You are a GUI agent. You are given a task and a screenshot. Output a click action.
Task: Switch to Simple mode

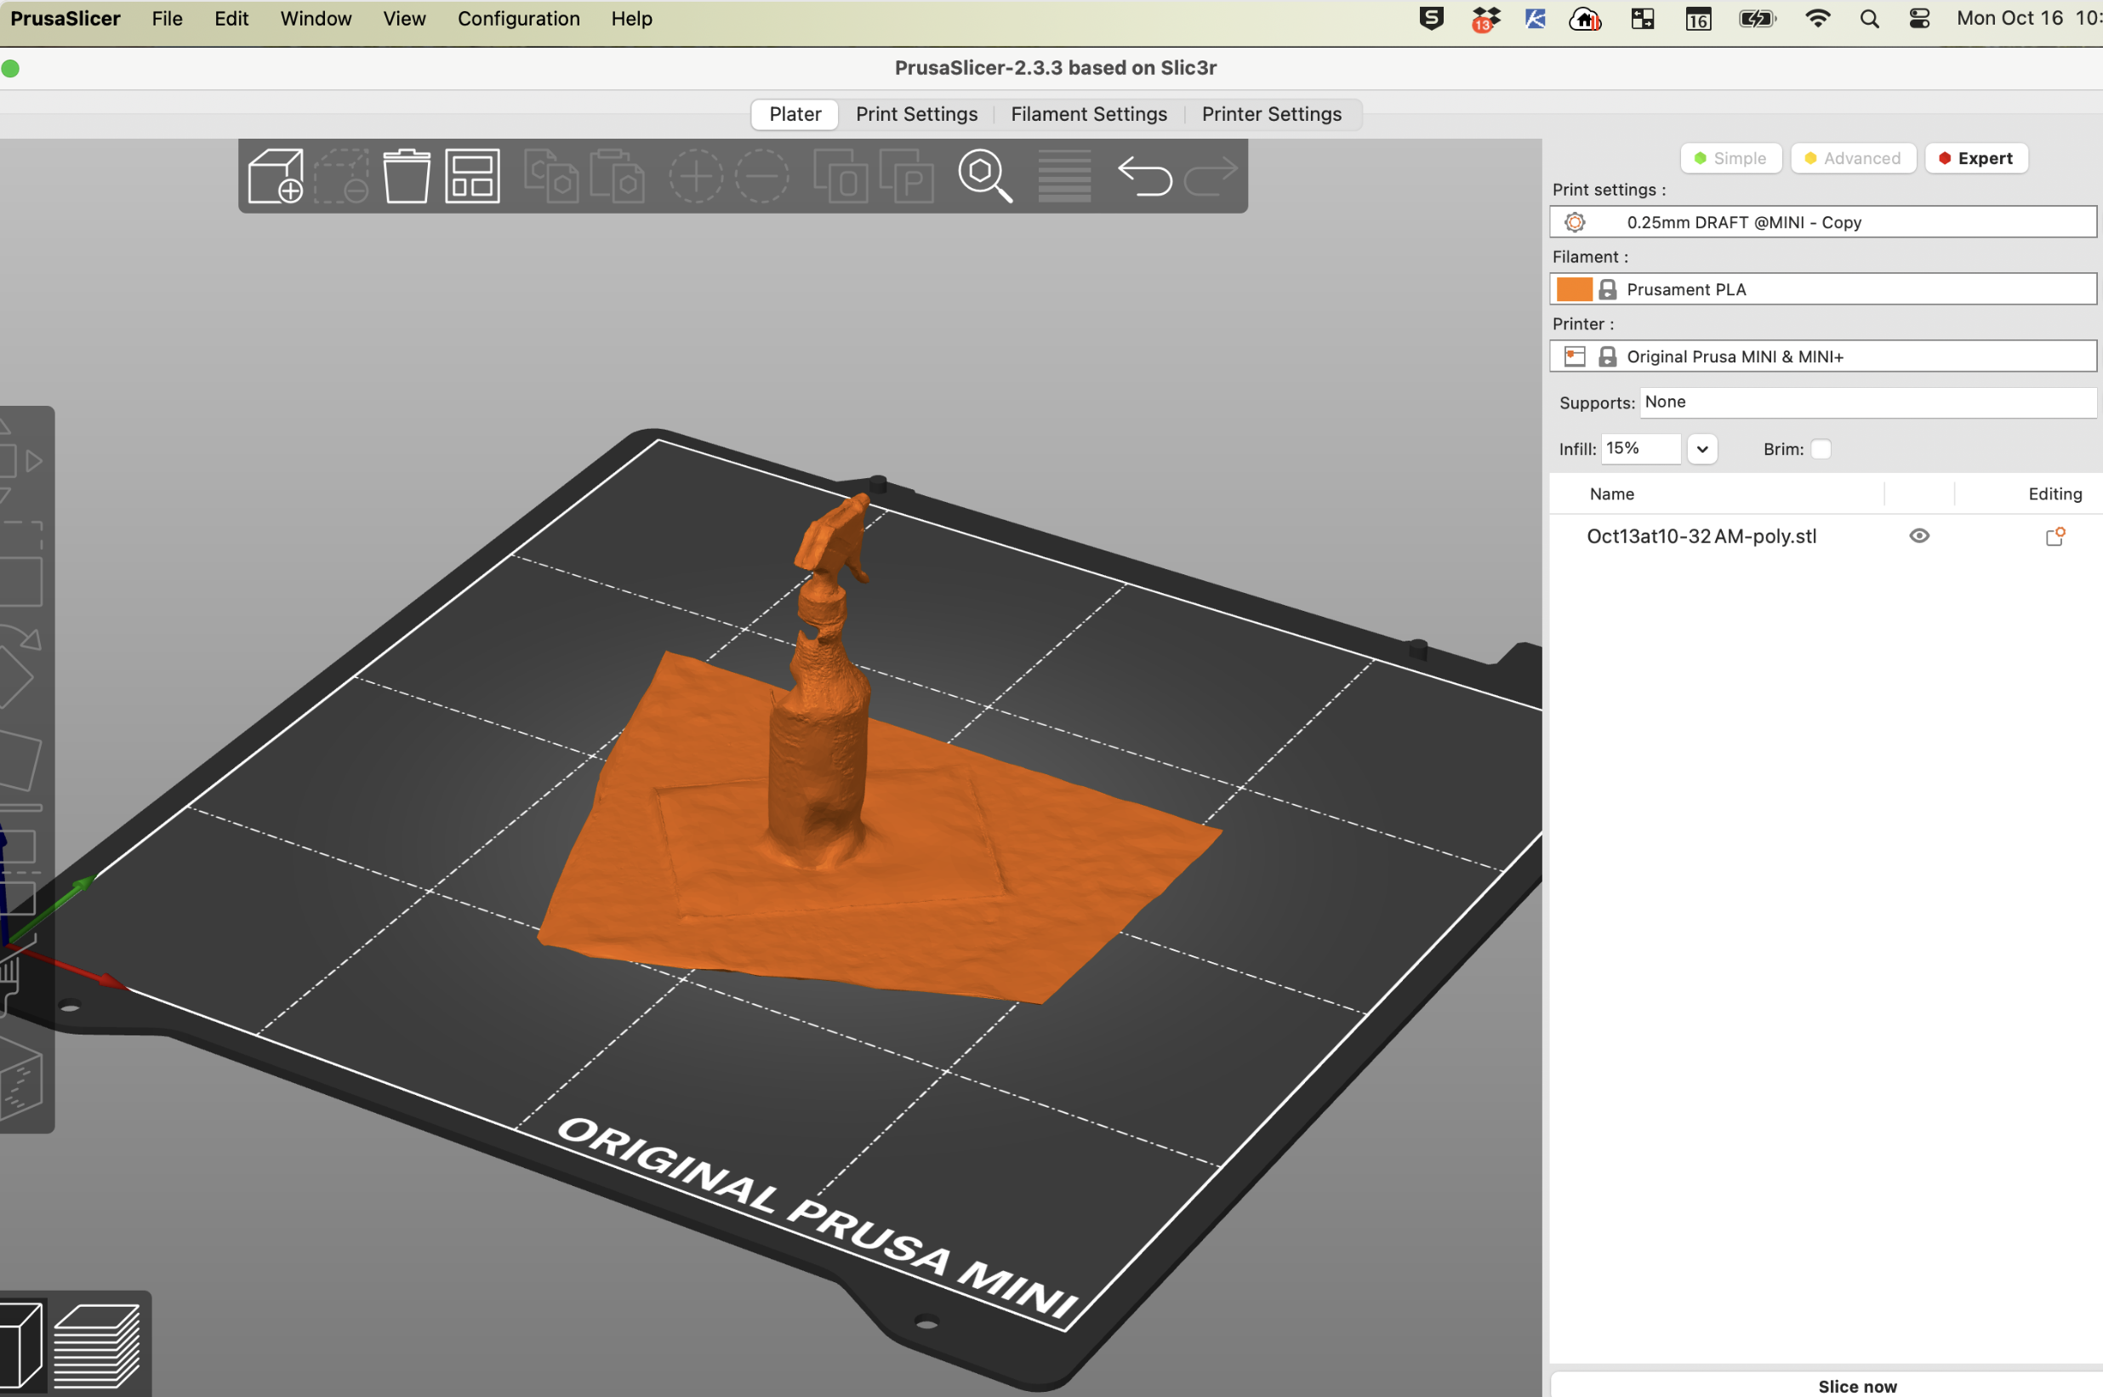pos(1730,157)
